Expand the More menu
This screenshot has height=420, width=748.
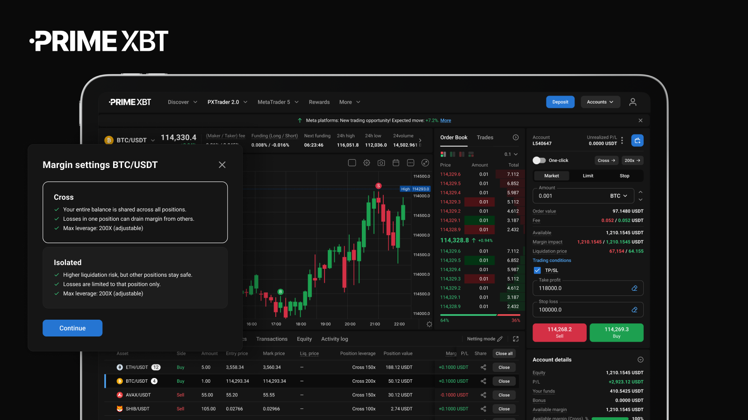(350, 102)
